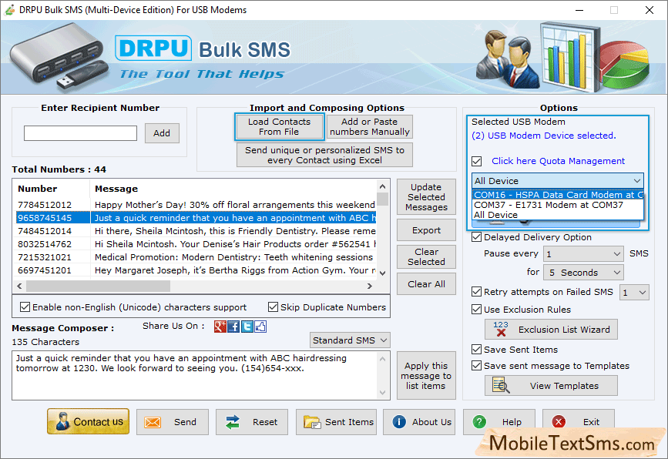This screenshot has width=668, height=459.
Task: Select the row for number 7215321021
Action: pyautogui.click(x=196, y=257)
